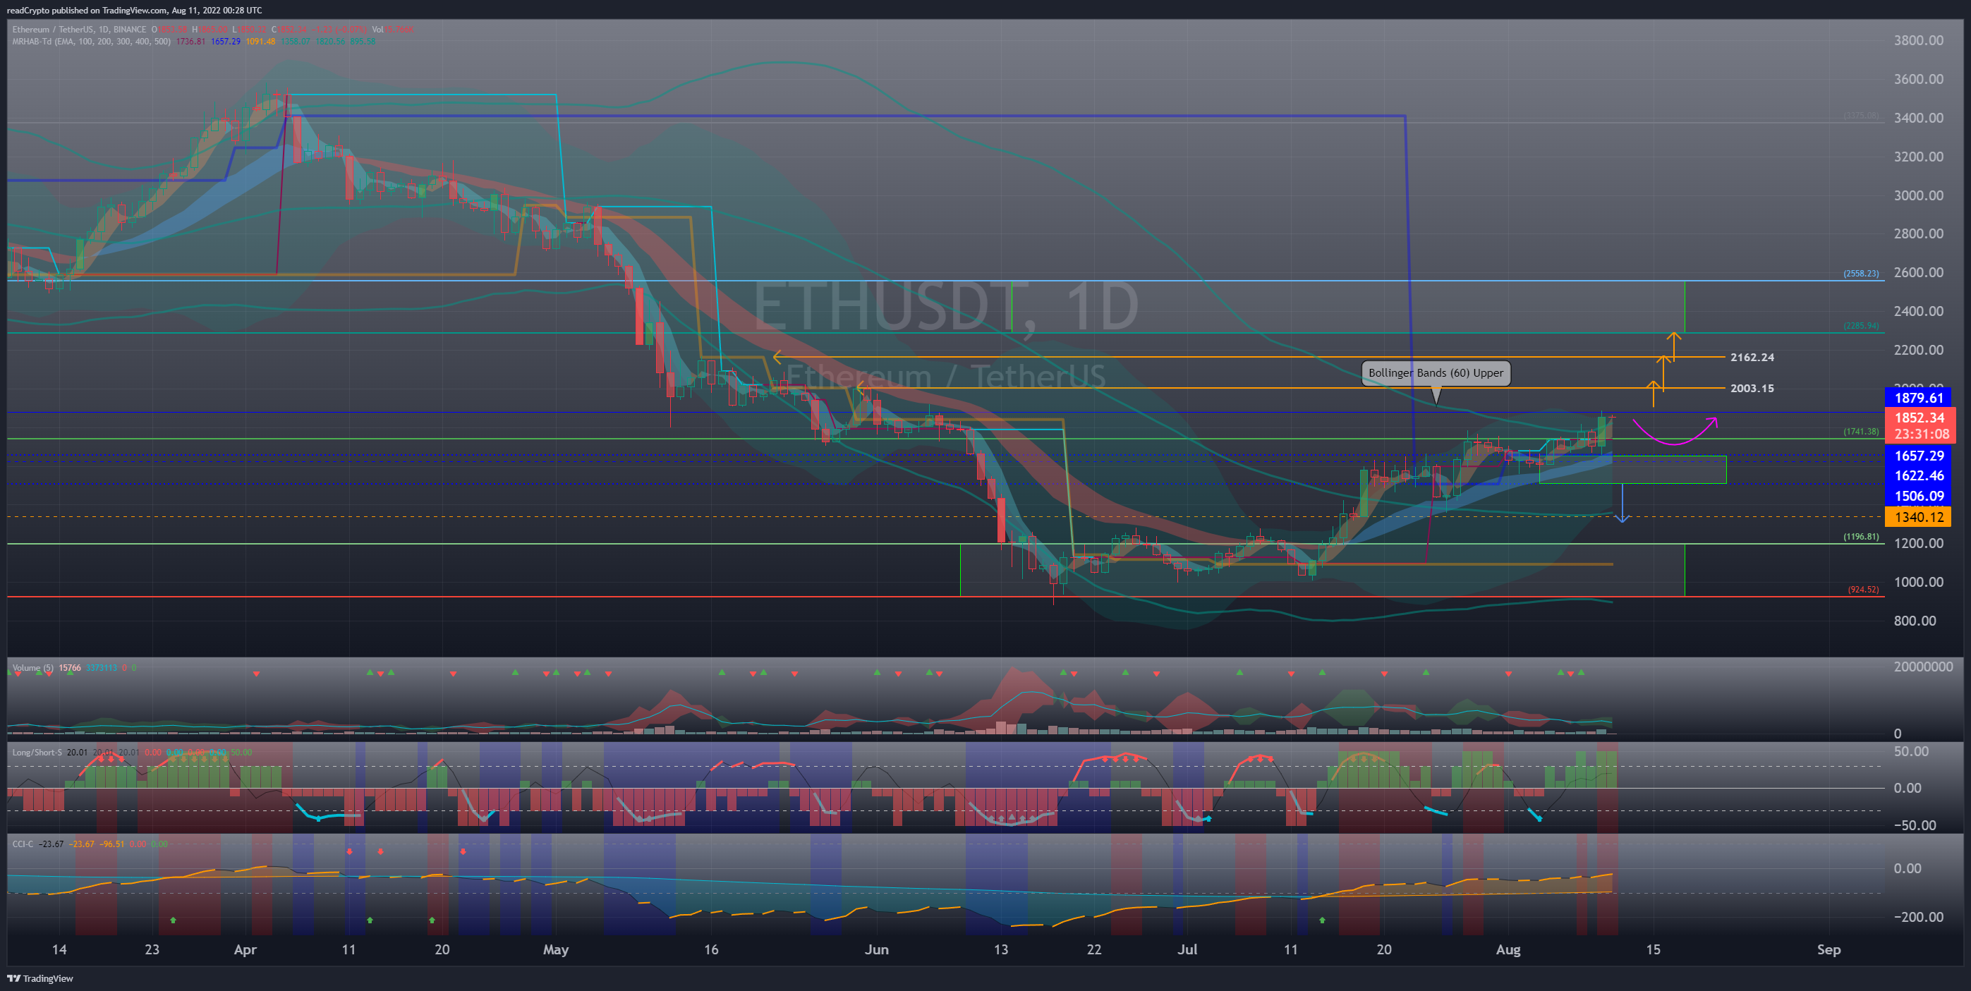Click the 14 date on time axis
This screenshot has width=1971, height=991.
(59, 949)
